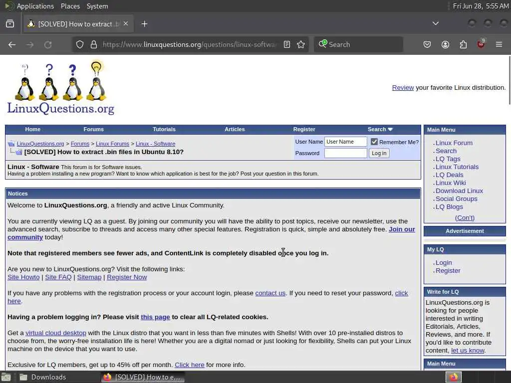
Task: Open the Firefox hamburger menu
Action: [x=499, y=44]
